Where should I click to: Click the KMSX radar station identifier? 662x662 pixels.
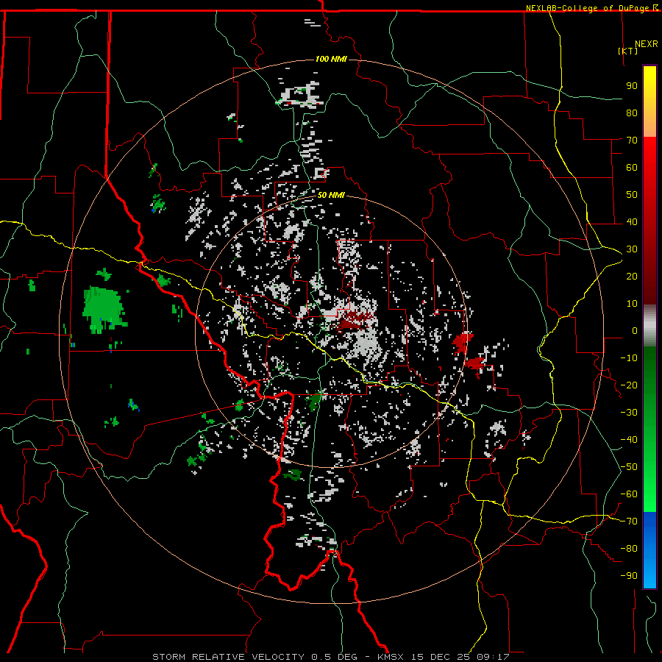click(391, 657)
